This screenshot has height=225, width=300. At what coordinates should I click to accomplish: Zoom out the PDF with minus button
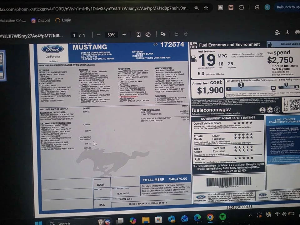(99, 35)
